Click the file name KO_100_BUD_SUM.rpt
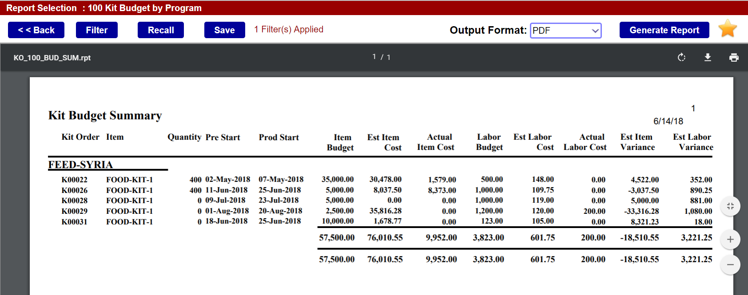This screenshot has width=748, height=295. (52, 58)
